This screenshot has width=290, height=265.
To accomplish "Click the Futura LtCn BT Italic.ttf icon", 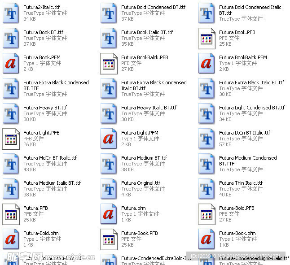I will [x=207, y=139].
